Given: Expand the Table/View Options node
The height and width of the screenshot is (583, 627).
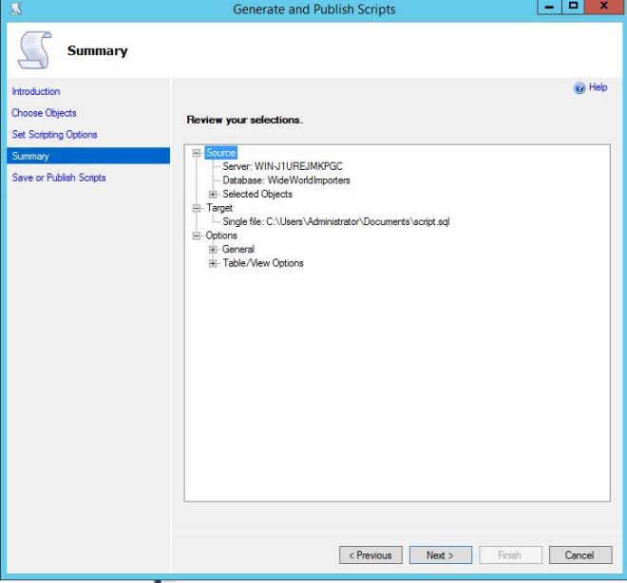Looking at the screenshot, I should coord(214,263).
